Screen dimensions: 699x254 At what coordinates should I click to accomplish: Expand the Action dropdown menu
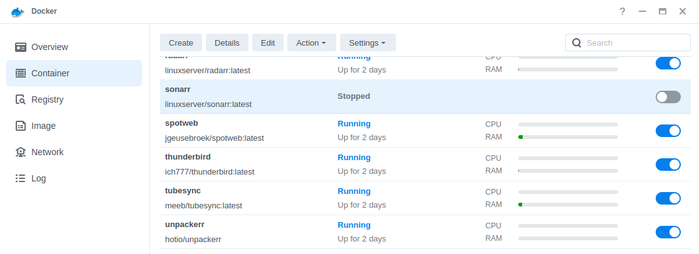[x=311, y=43]
